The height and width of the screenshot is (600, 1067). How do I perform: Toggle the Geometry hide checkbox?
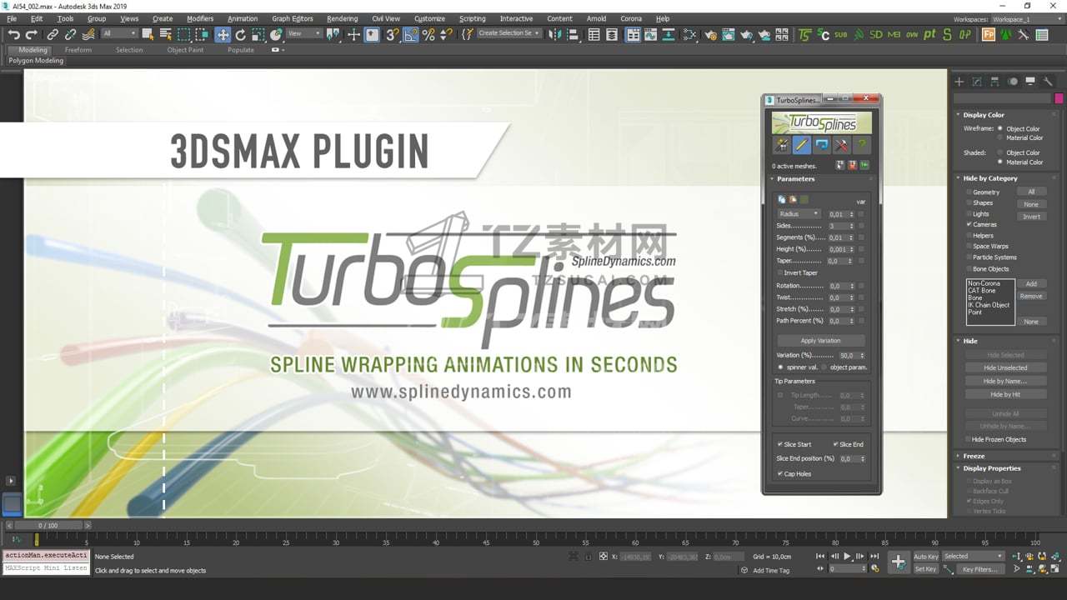(969, 192)
